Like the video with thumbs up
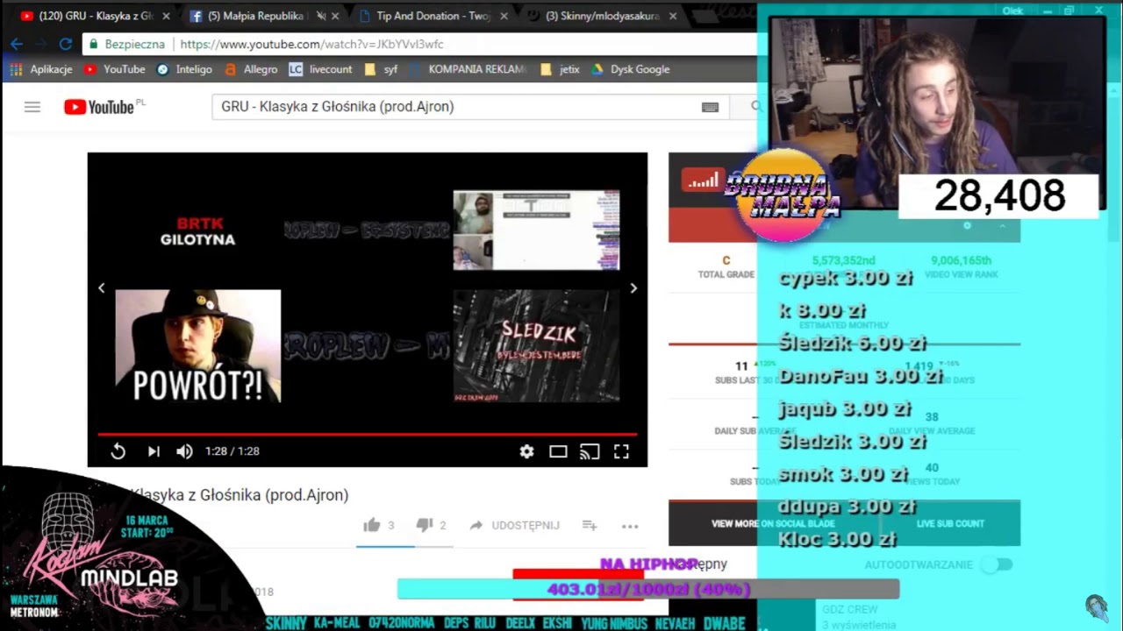 pyautogui.click(x=372, y=525)
